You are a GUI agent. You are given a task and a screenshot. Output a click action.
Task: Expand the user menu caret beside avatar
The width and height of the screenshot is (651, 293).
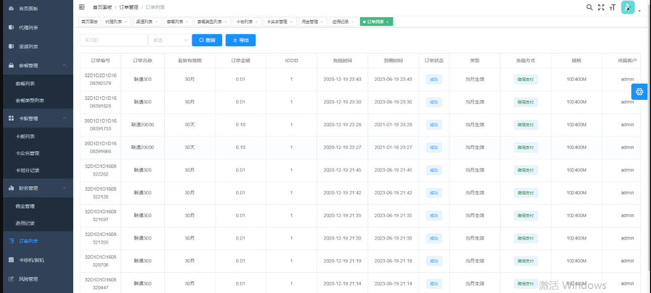point(639,11)
